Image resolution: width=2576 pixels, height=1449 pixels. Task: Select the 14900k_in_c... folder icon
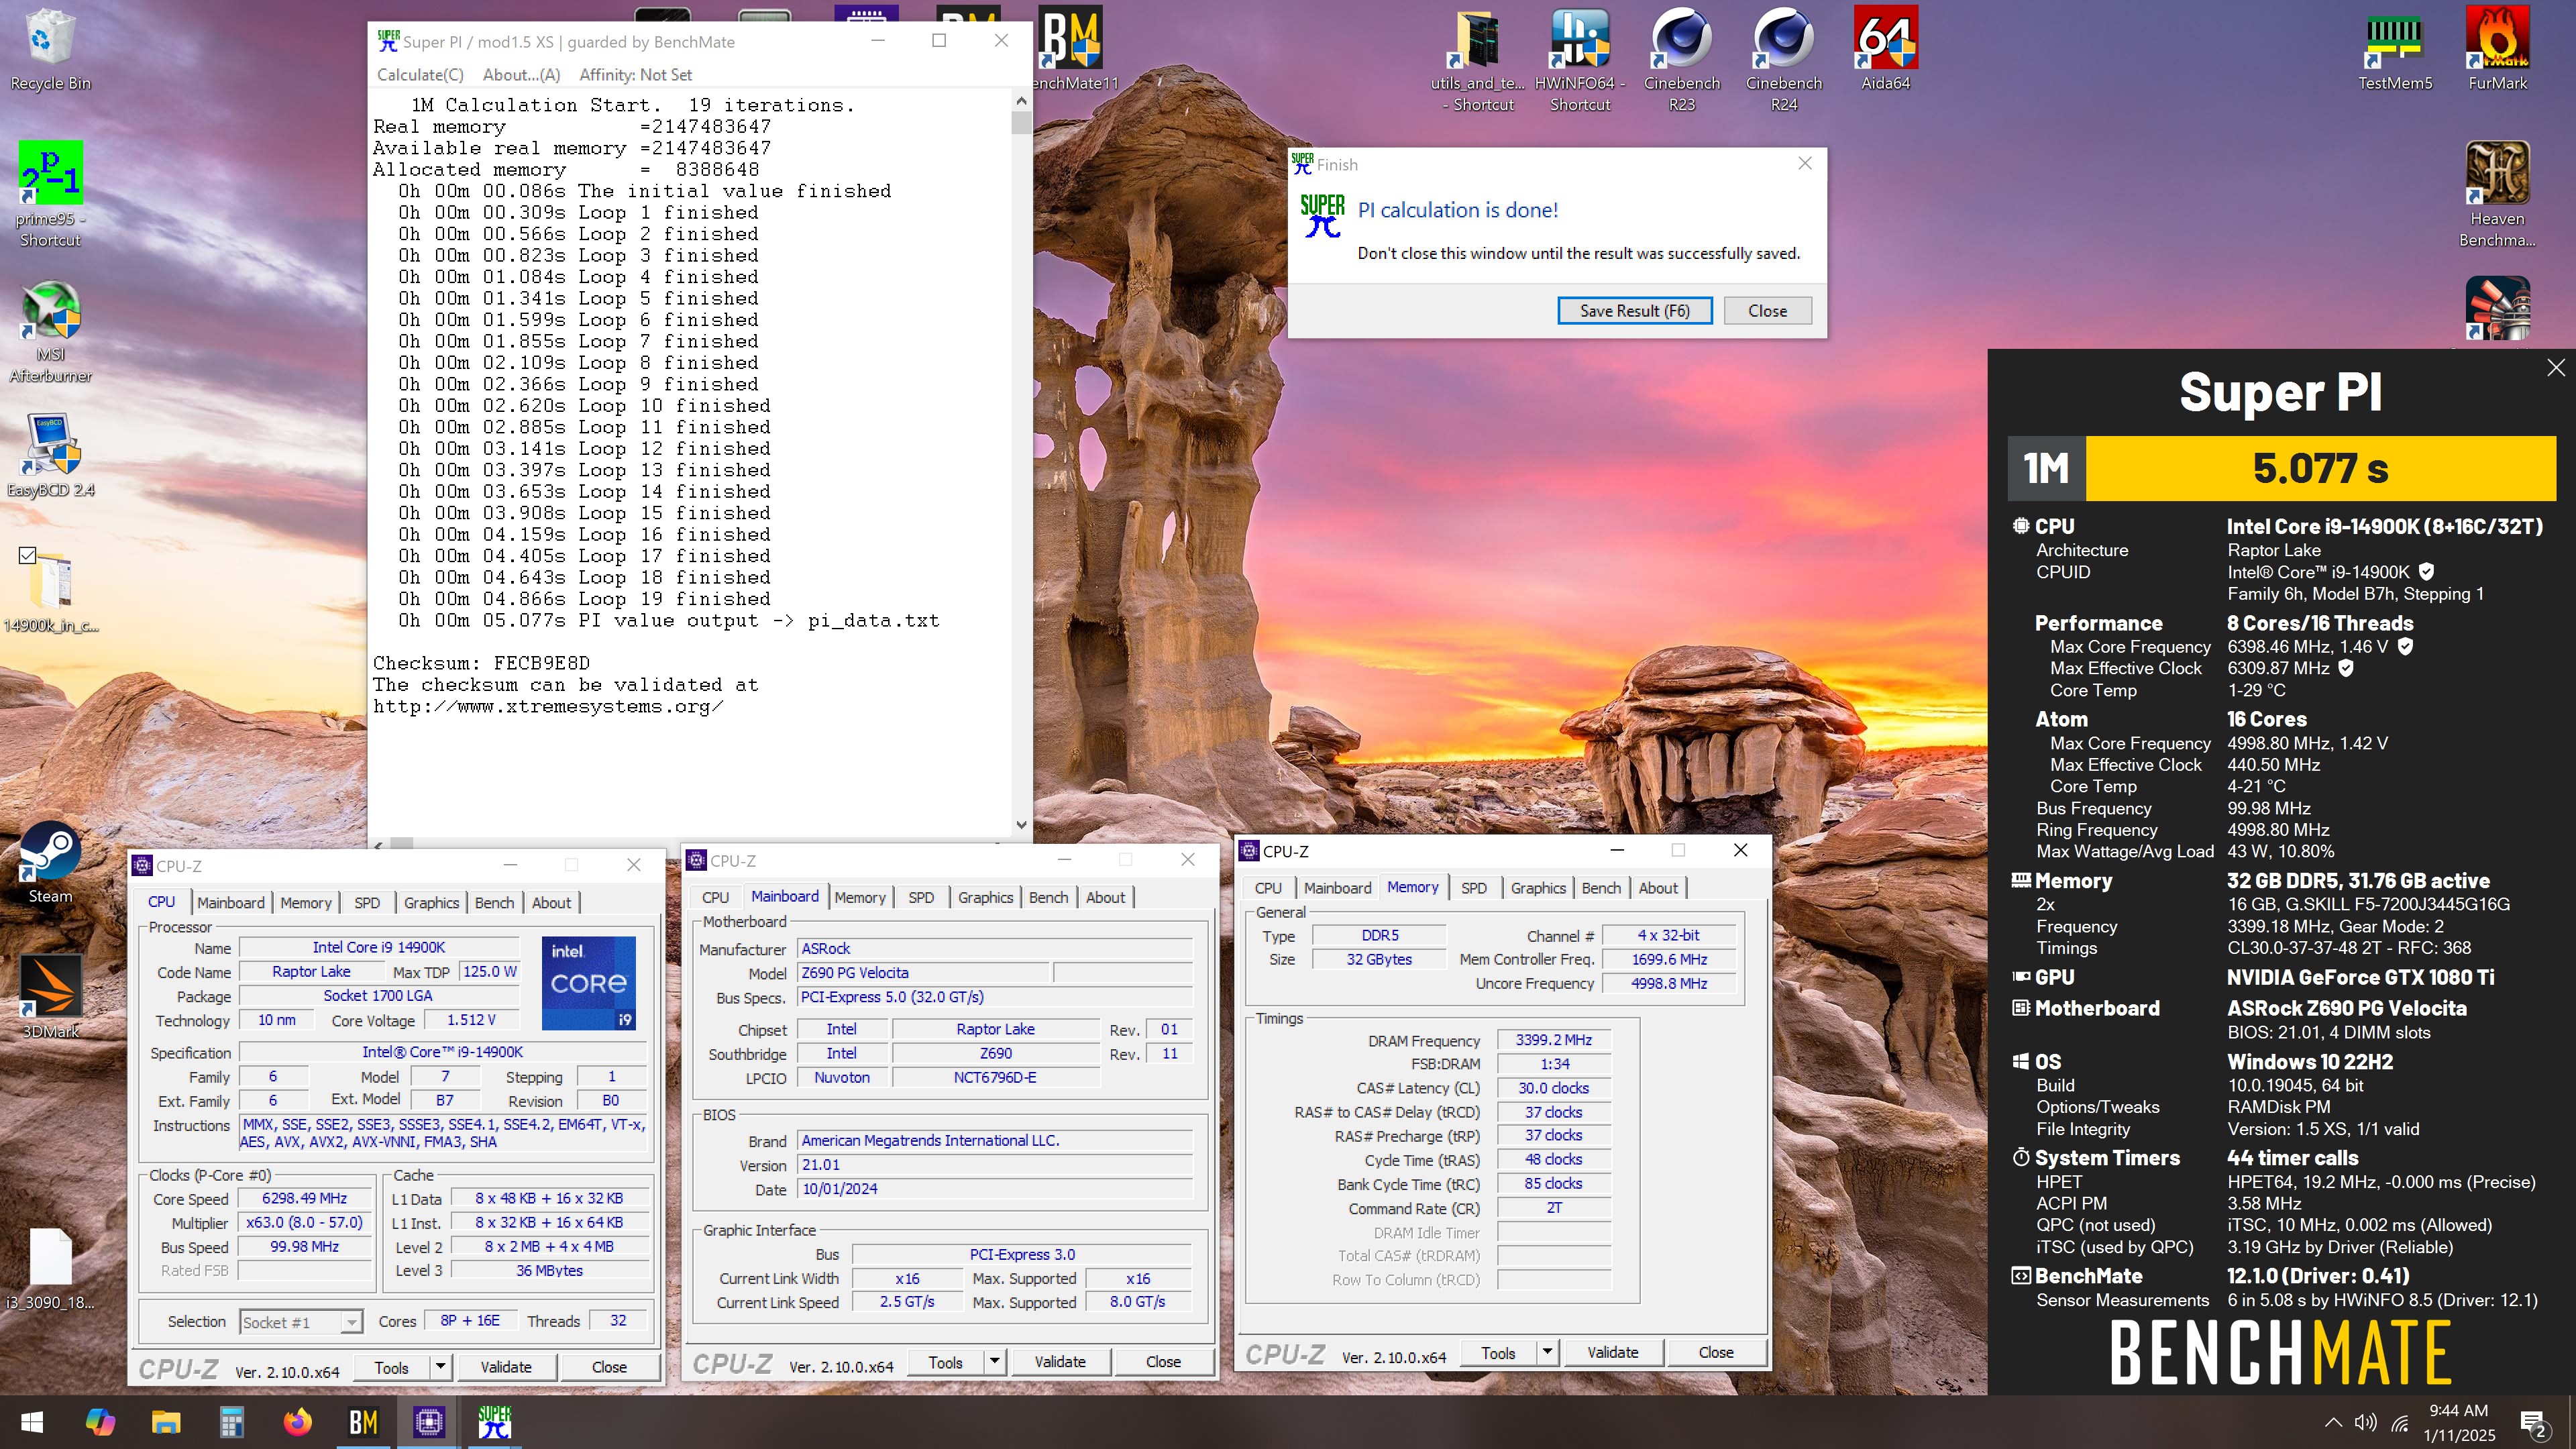click(50, 590)
